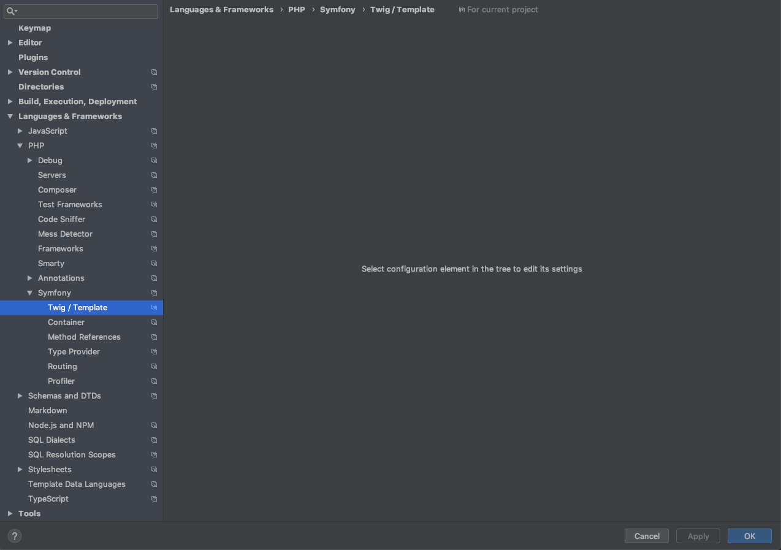Expand Build, Execution, Deployment group
781x550 pixels.
(x=10, y=102)
